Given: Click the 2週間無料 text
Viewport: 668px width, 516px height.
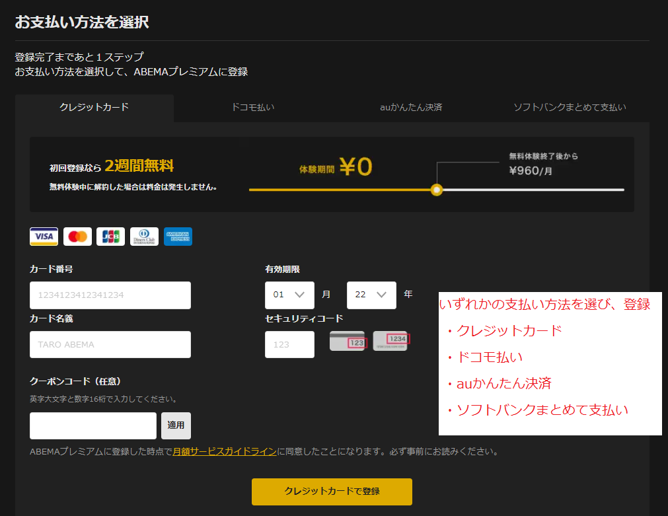Looking at the screenshot, I should (x=139, y=166).
